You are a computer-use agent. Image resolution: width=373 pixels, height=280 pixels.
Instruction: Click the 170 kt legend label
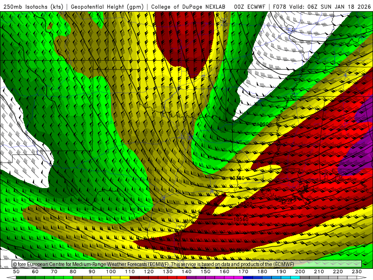(x=243, y=272)
